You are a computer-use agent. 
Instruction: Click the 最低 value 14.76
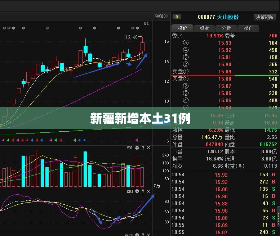coord(271,130)
